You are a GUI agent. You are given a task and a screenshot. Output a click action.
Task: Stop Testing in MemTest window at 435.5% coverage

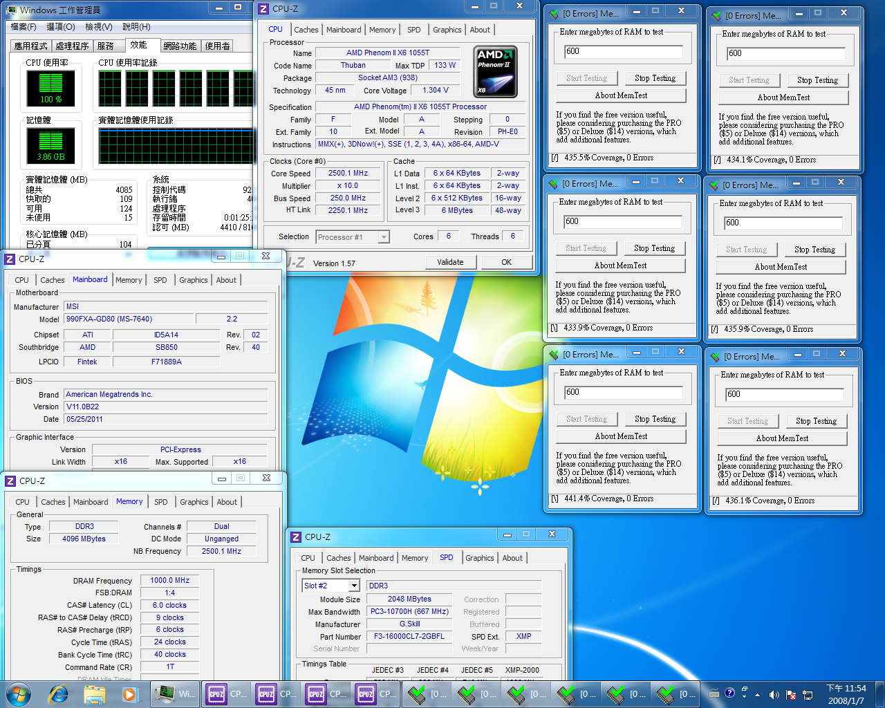click(x=655, y=78)
